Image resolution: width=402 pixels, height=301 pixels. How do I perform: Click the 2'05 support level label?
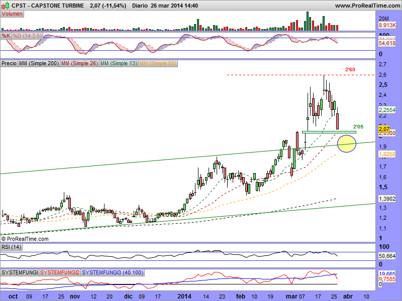click(x=358, y=126)
